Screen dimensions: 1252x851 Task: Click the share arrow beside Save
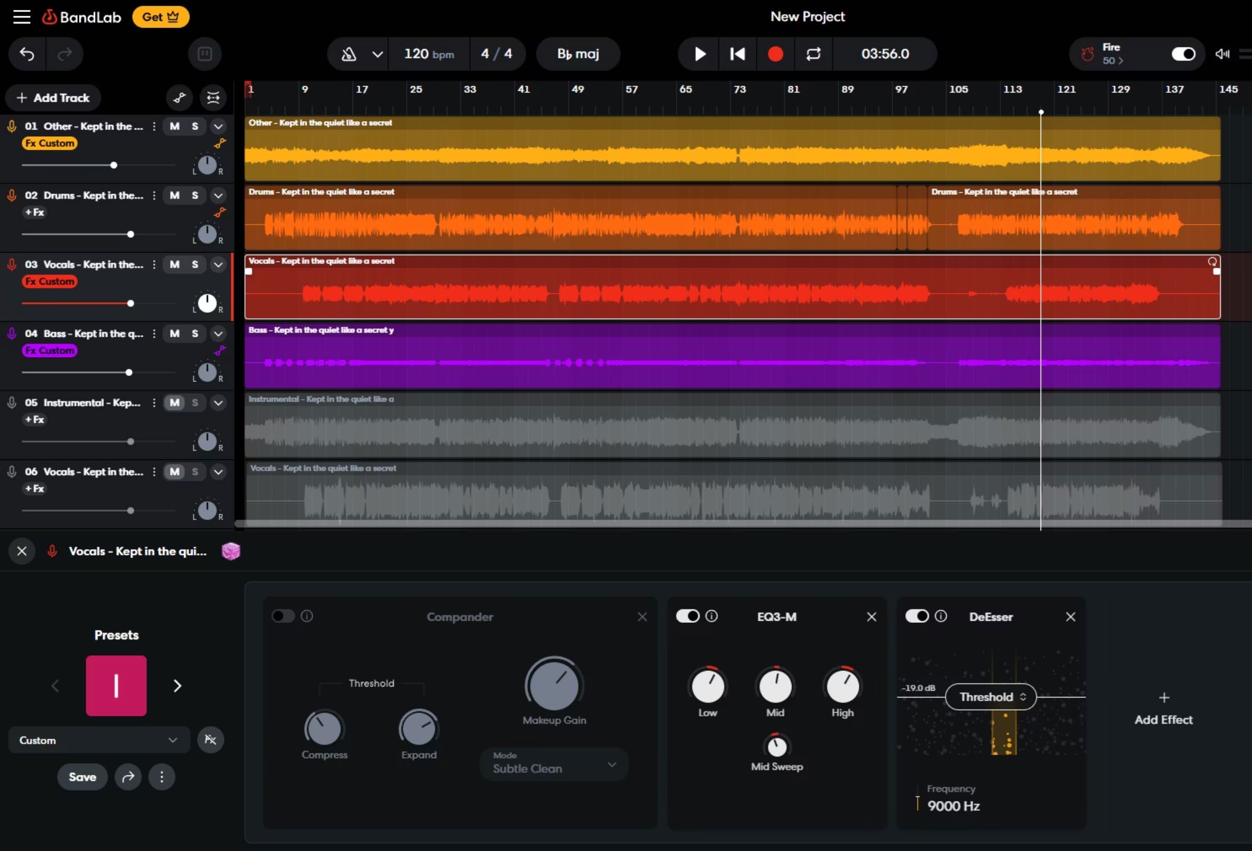click(128, 777)
